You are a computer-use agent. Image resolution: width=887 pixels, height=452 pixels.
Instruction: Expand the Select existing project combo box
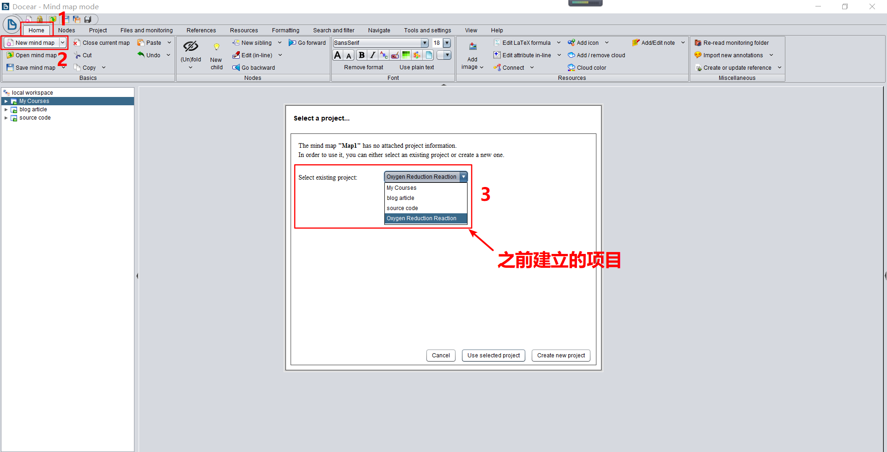point(463,176)
